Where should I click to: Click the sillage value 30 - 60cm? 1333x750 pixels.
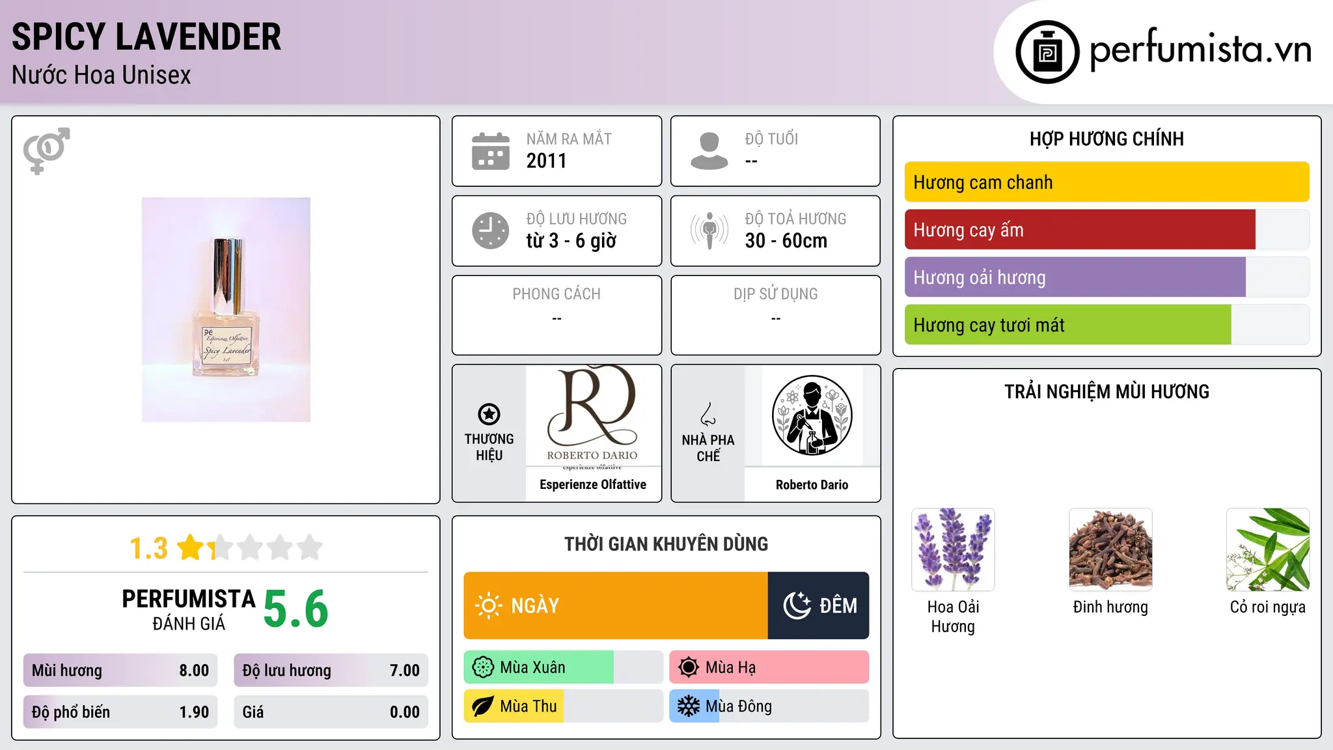point(786,241)
